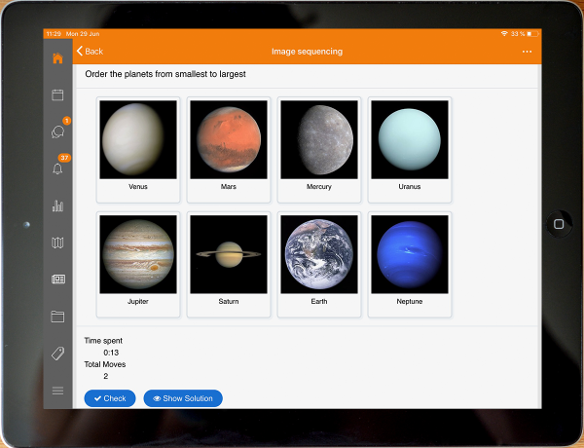Screen dimensions: 584x448
Task: Open the bar chart grades icon
Action: (57, 205)
